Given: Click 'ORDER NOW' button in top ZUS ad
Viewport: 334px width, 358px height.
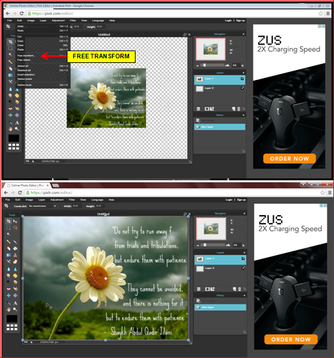Looking at the screenshot, I should pos(289,159).
